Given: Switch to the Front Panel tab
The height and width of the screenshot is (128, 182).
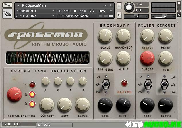Looking at the screenshot, I should tap(18, 124).
